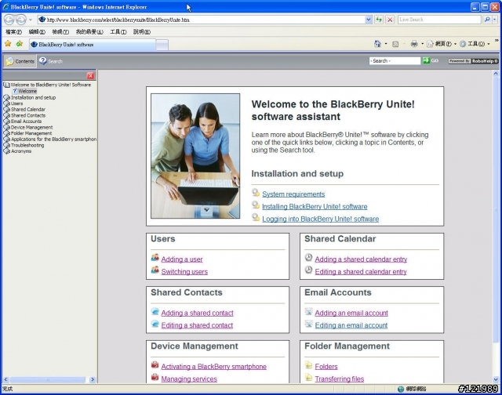Open the File menu
502x395 pixels.
pyautogui.click(x=14, y=31)
